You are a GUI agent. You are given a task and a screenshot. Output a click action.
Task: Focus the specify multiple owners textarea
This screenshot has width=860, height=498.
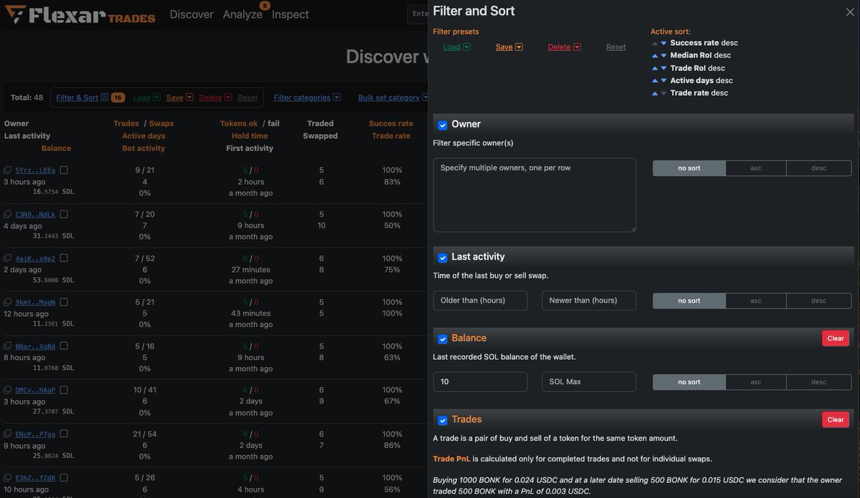click(535, 195)
